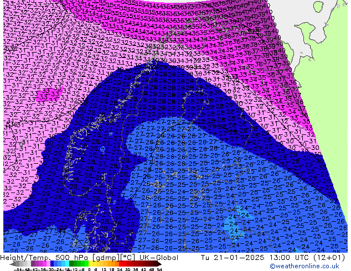
Task: Click the '-54' legend scale value
Action: click(18, 269)
